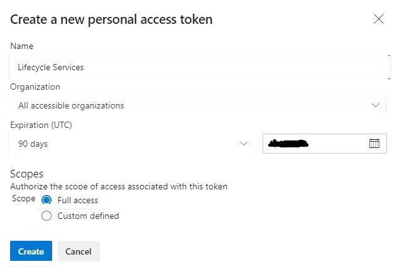Screen dimensions: 397x269
Task: Open the calendar date picker icon
Action: [x=374, y=144]
